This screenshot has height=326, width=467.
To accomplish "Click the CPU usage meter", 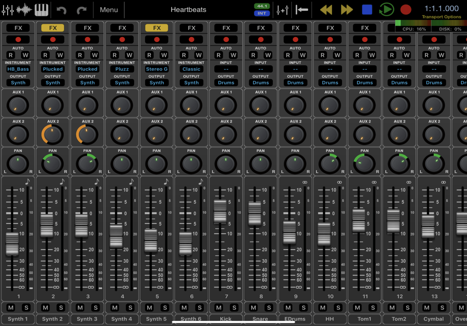I will 414,26.
